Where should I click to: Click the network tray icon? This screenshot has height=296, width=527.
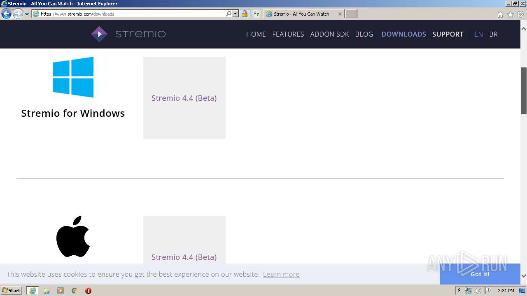click(468, 291)
